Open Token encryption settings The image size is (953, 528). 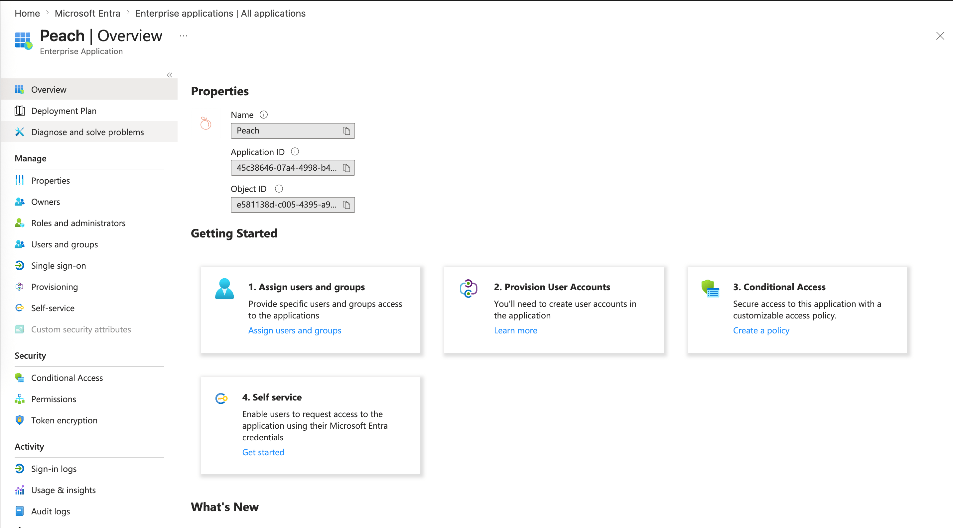89,420
